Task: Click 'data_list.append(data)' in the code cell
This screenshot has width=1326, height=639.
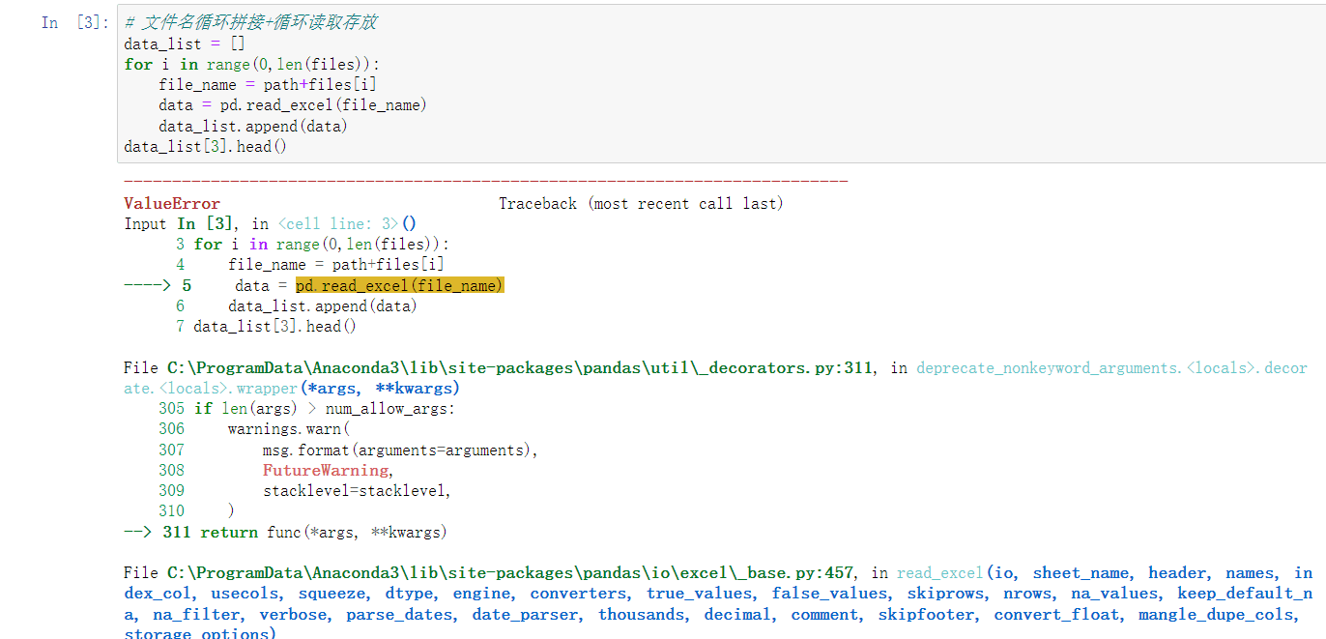Action: coord(253,126)
